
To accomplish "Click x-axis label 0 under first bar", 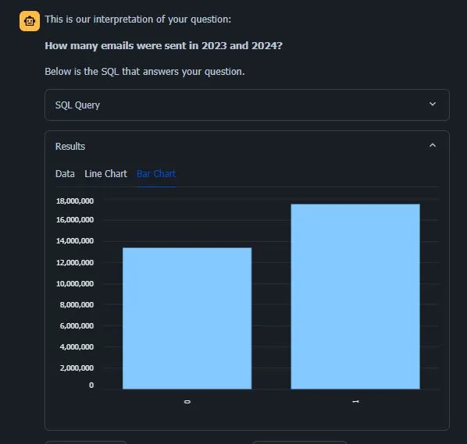I will (187, 402).
